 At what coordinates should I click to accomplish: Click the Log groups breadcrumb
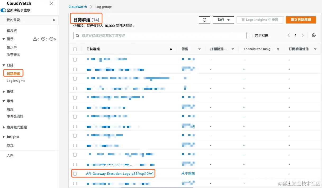point(104,7)
